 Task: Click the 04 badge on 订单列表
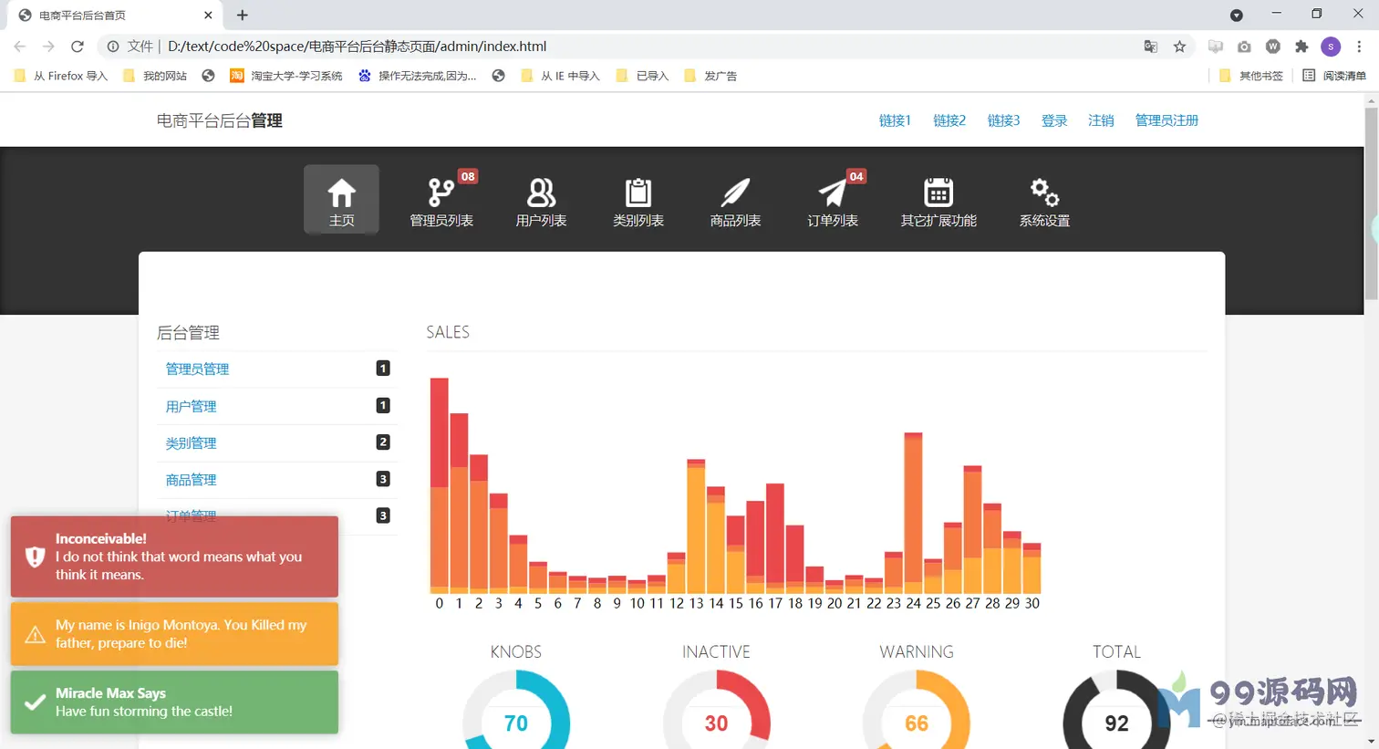(x=856, y=176)
